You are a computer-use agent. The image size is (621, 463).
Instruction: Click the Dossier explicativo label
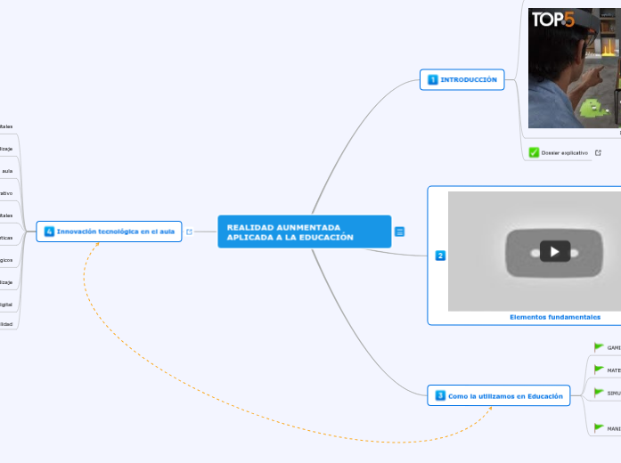click(565, 152)
